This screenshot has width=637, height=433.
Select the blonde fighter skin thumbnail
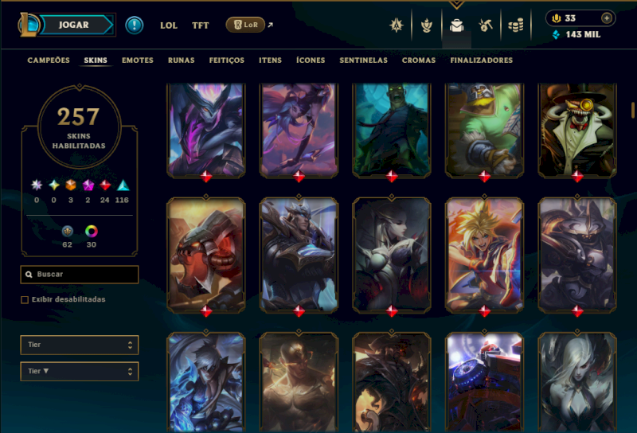pyautogui.click(x=484, y=255)
